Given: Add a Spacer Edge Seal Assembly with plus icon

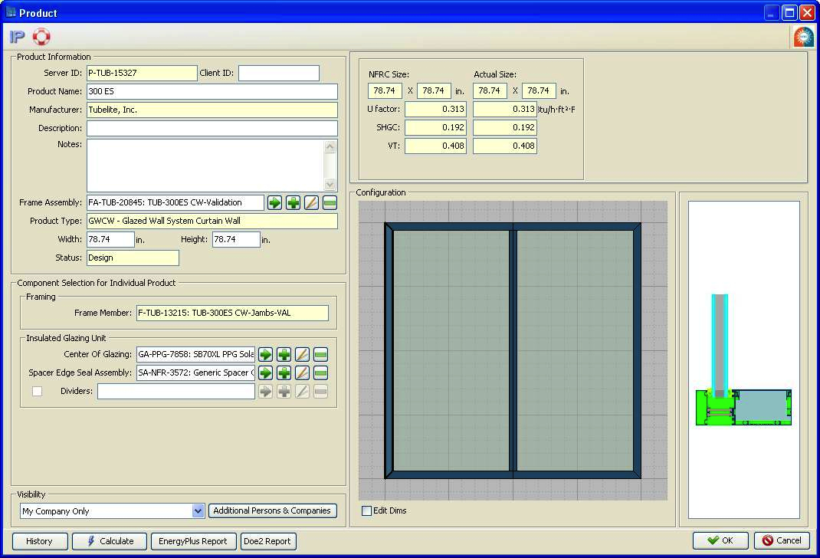Looking at the screenshot, I should coord(284,373).
